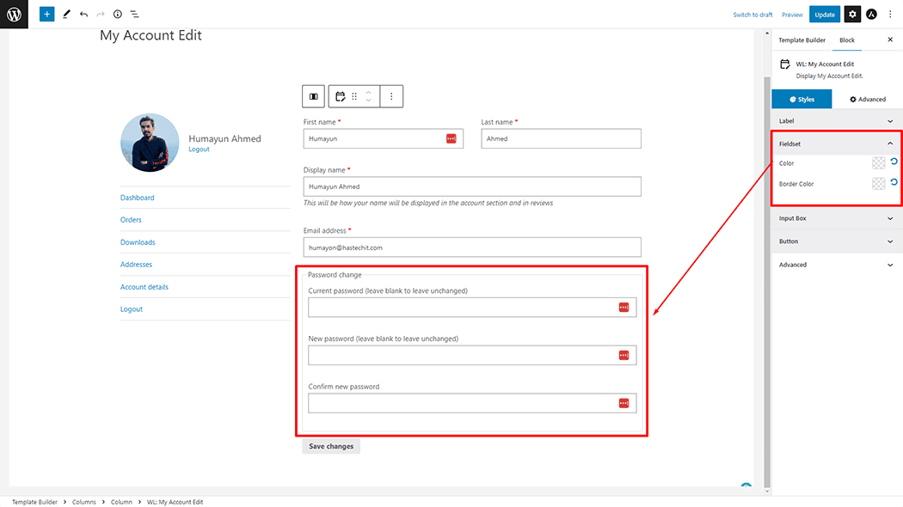Open the list view icon

coord(135,15)
